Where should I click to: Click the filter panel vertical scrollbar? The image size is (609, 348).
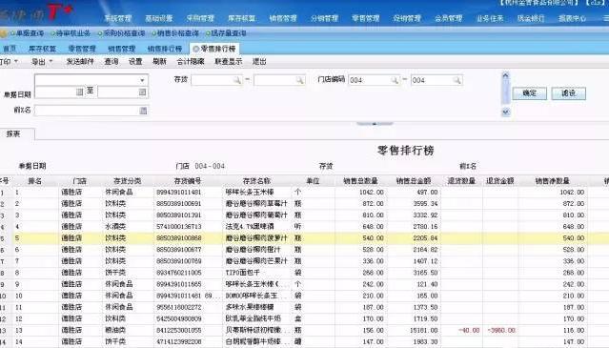tap(505, 93)
